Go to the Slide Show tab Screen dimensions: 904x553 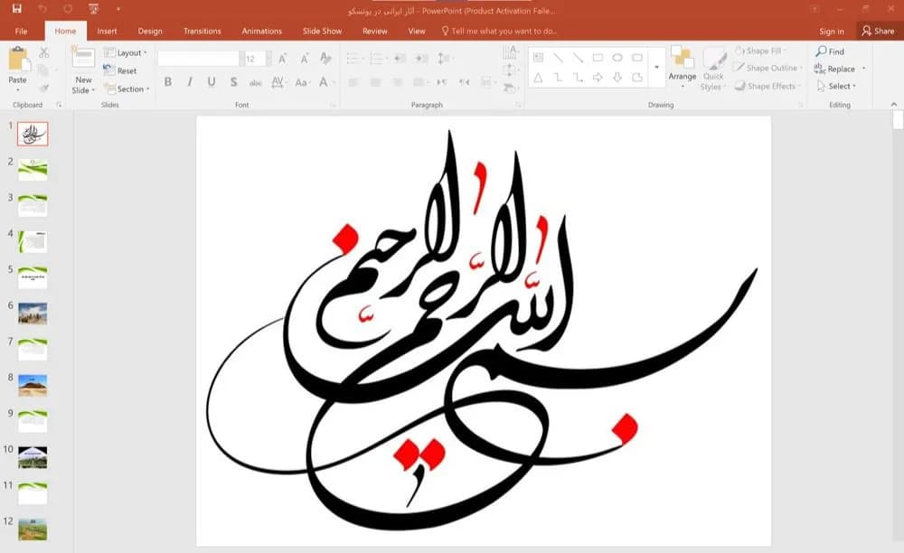pos(323,31)
